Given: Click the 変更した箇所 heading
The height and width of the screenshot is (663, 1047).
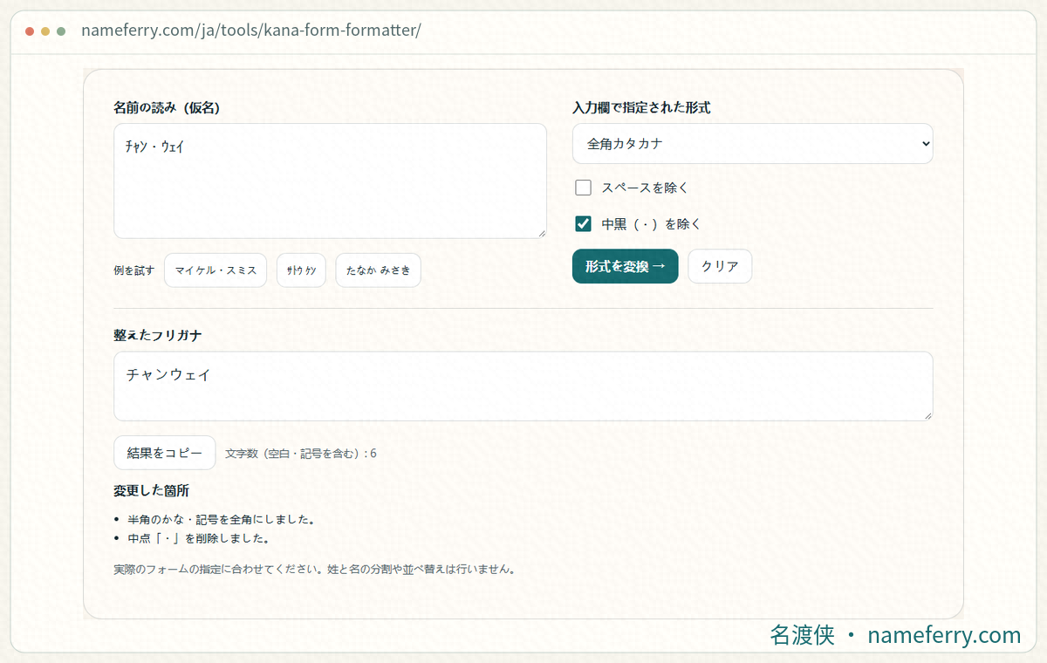Looking at the screenshot, I should (151, 490).
